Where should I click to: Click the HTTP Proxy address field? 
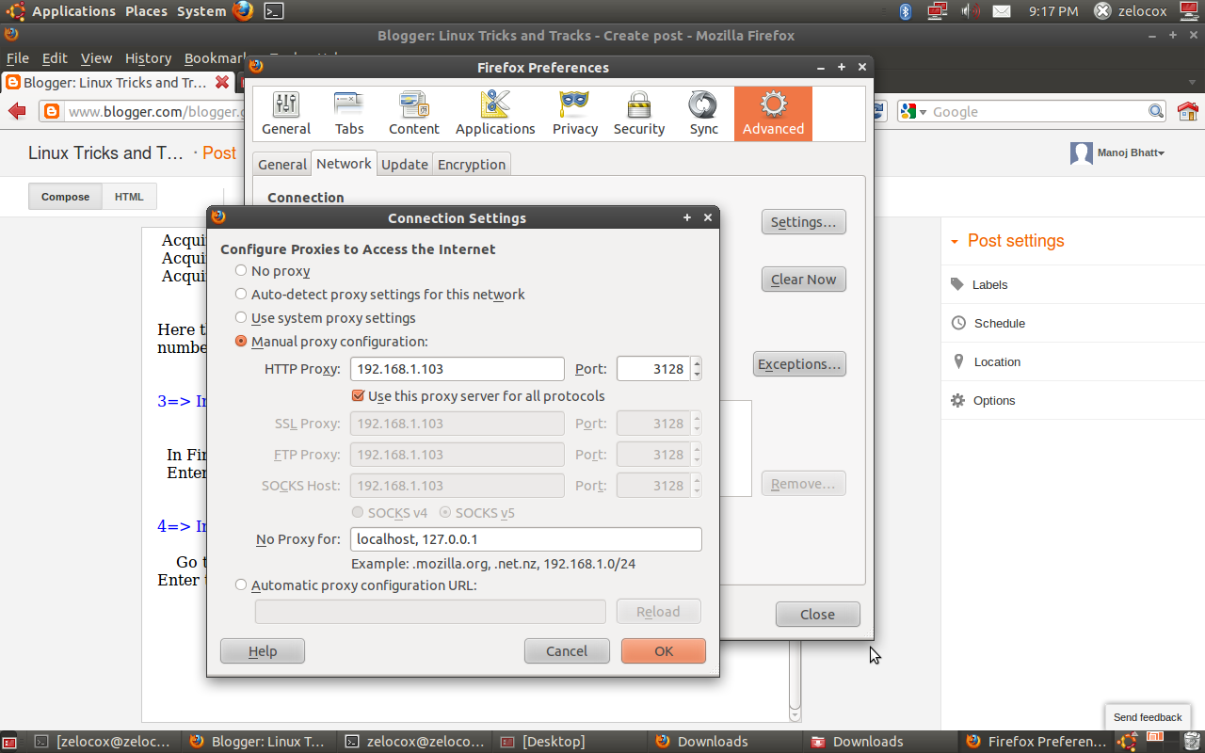[x=458, y=369]
